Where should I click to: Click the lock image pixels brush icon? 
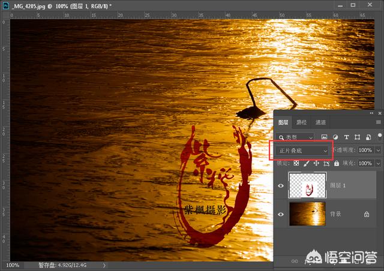click(306, 163)
